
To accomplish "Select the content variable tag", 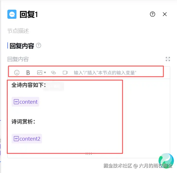I will (x=26, y=102).
